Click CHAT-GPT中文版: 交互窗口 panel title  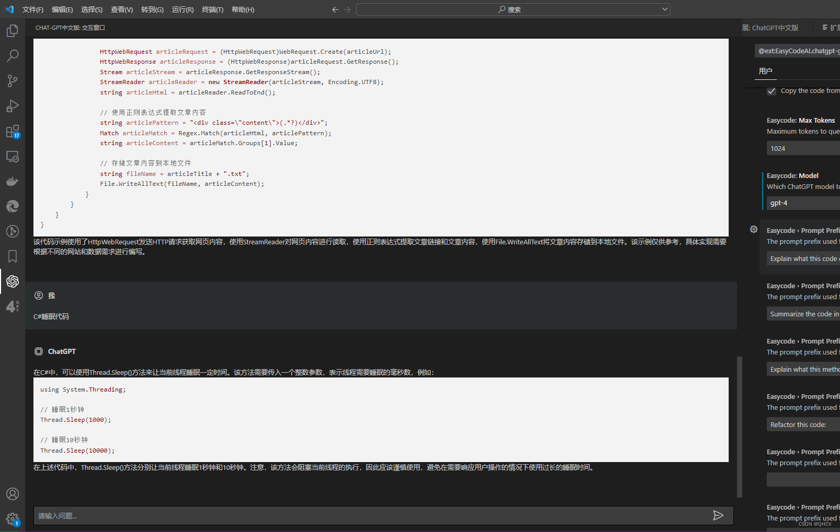pyautogui.click(x=70, y=28)
